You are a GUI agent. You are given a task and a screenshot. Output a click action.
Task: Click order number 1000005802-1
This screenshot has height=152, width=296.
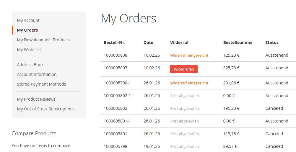point(117,96)
